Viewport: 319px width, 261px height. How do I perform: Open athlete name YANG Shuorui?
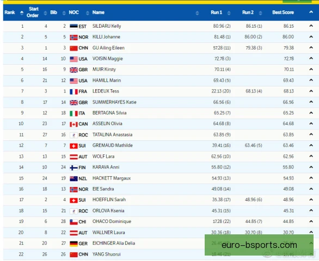pyautogui.click(x=106, y=254)
